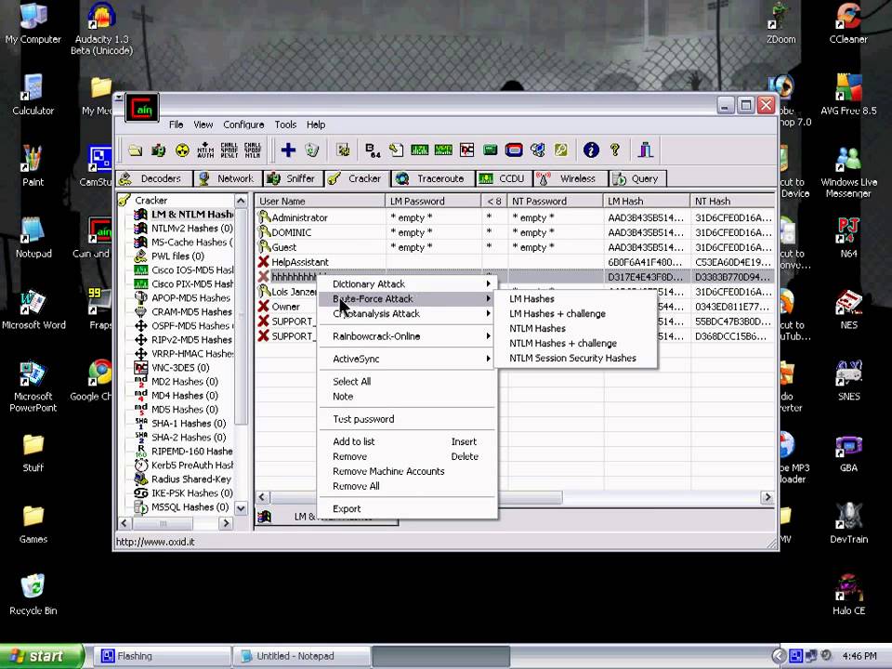
Task: Select the Administrator user row
Action: (x=515, y=217)
